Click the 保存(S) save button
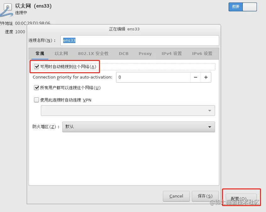 coord(205,196)
